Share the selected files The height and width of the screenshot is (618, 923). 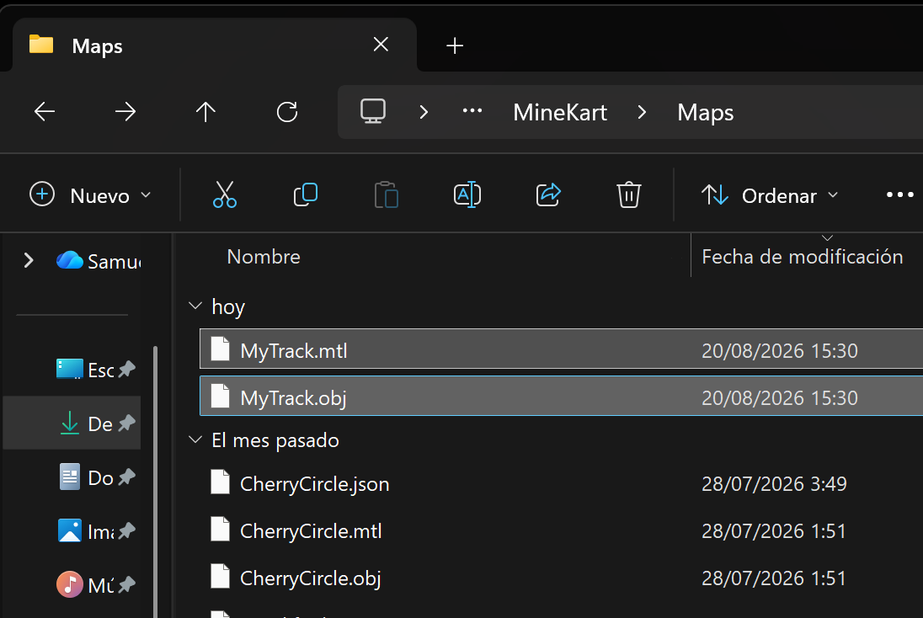[548, 194]
